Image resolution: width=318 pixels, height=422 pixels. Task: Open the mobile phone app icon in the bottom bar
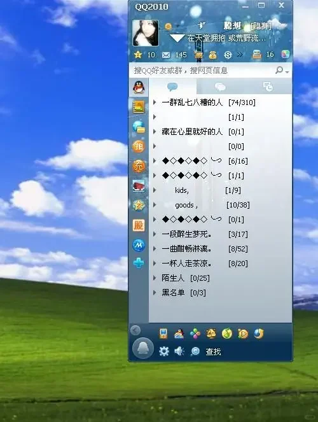click(163, 334)
